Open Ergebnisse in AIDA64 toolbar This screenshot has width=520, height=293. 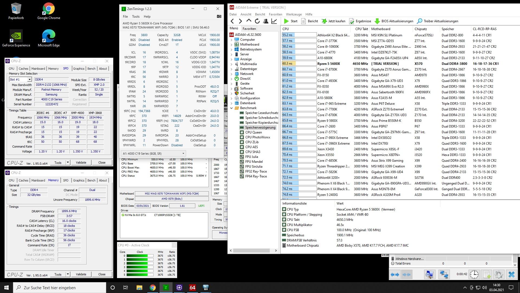(x=360, y=21)
